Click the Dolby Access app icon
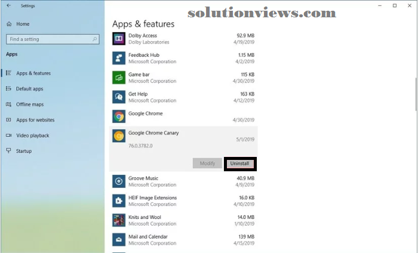Image resolution: width=418 pixels, height=253 pixels. pos(119,39)
